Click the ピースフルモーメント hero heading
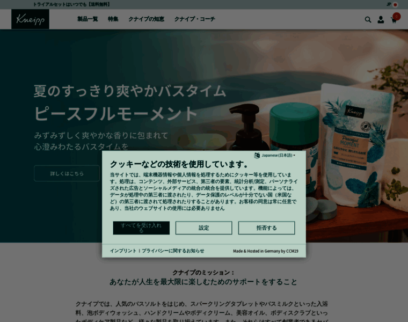The image size is (408, 322). click(116, 113)
